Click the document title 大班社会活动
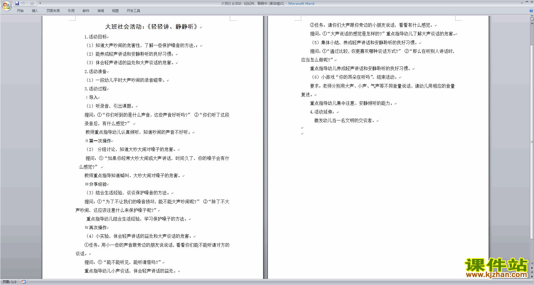Viewport: 534px width, 285px height. tap(151, 27)
